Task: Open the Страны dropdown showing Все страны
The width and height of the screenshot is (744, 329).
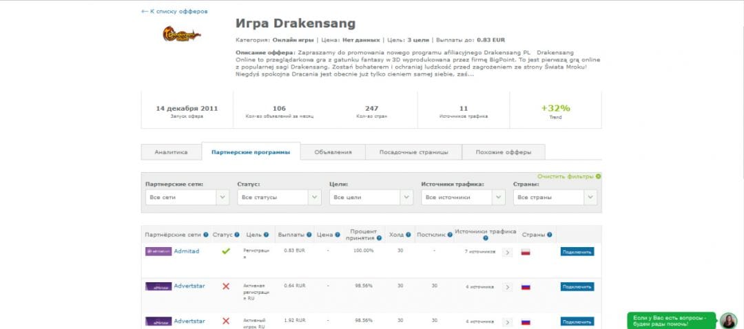Action: pos(555,198)
